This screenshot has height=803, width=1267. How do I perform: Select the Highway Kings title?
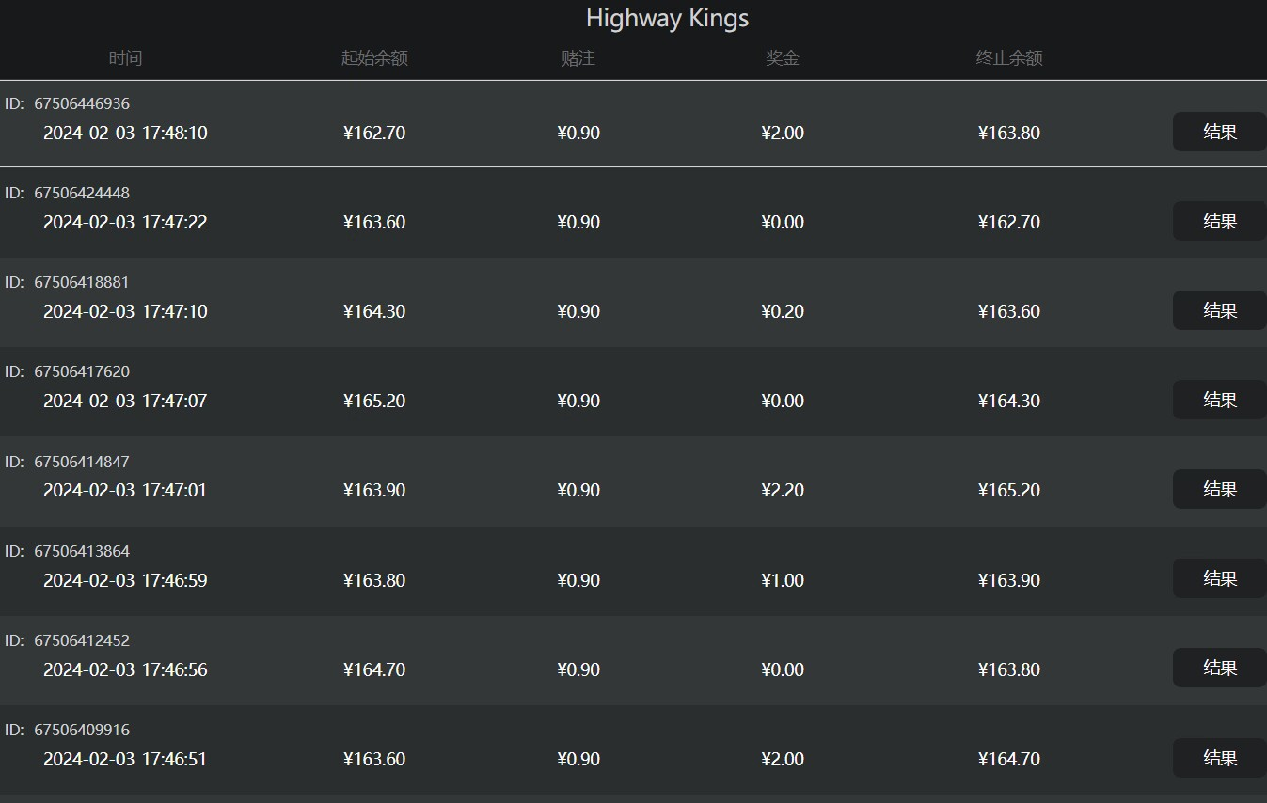[x=667, y=18]
